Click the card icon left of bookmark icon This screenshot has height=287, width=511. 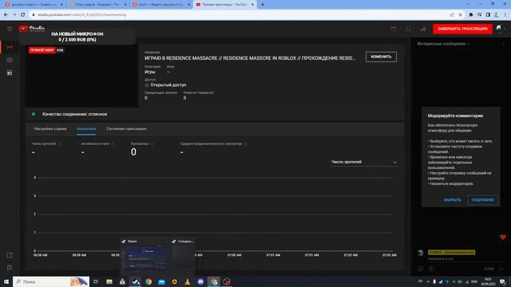click(x=394, y=29)
